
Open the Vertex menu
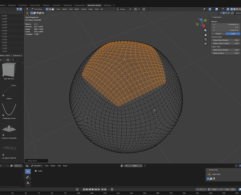tap(84, 9)
